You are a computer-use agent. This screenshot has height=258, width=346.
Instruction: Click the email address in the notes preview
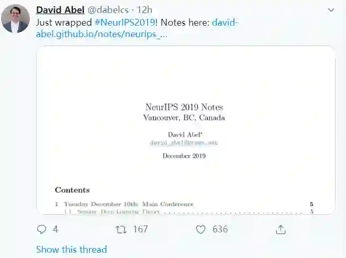pyautogui.click(x=184, y=142)
